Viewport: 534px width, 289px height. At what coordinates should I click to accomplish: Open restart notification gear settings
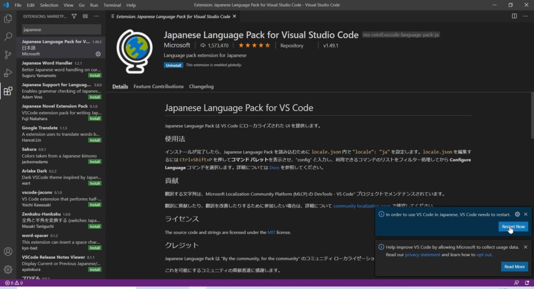[517, 214]
